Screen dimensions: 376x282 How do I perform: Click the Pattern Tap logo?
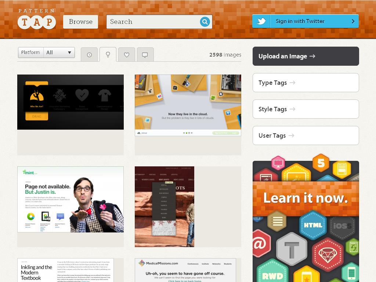point(37,19)
